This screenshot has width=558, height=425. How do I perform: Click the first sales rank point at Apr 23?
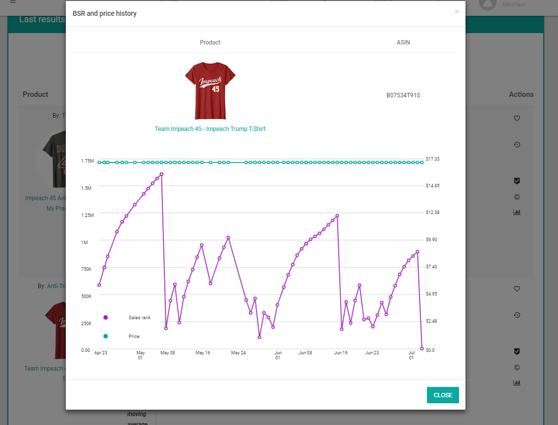tap(99, 285)
